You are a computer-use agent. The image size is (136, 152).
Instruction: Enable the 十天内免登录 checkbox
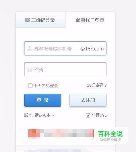click(x=30, y=86)
